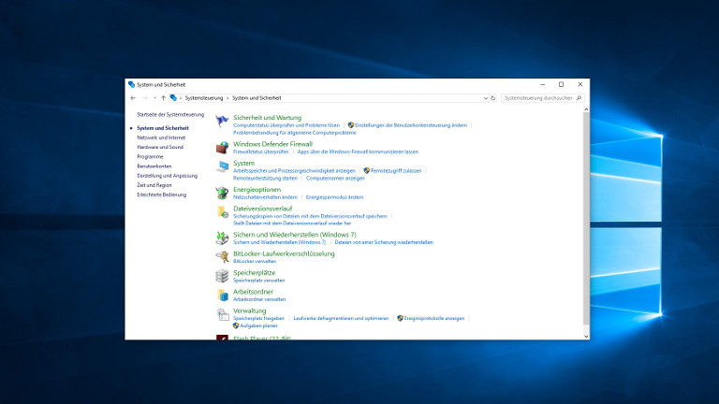Go up one level with up arrow
Screen dimensions: 719x404
pyautogui.click(x=163, y=97)
